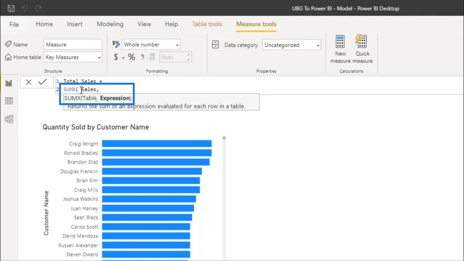Switch to Table tools tab
This screenshot has width=464, height=261.
[x=207, y=24]
